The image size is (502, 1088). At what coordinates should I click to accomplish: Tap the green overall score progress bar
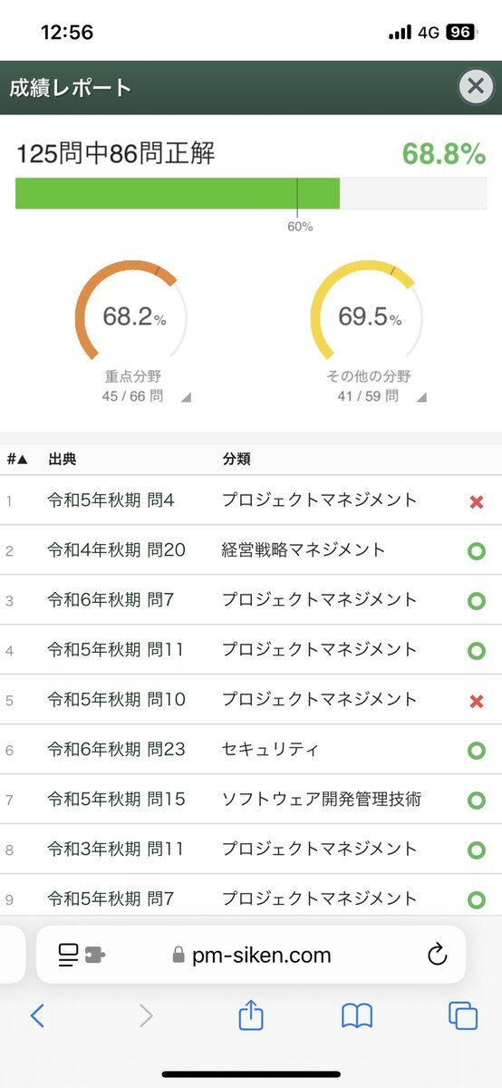pos(178,193)
